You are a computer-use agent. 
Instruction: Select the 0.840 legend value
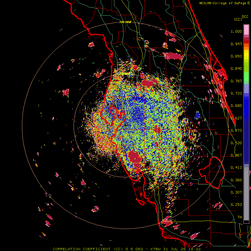(x=236, y=69)
